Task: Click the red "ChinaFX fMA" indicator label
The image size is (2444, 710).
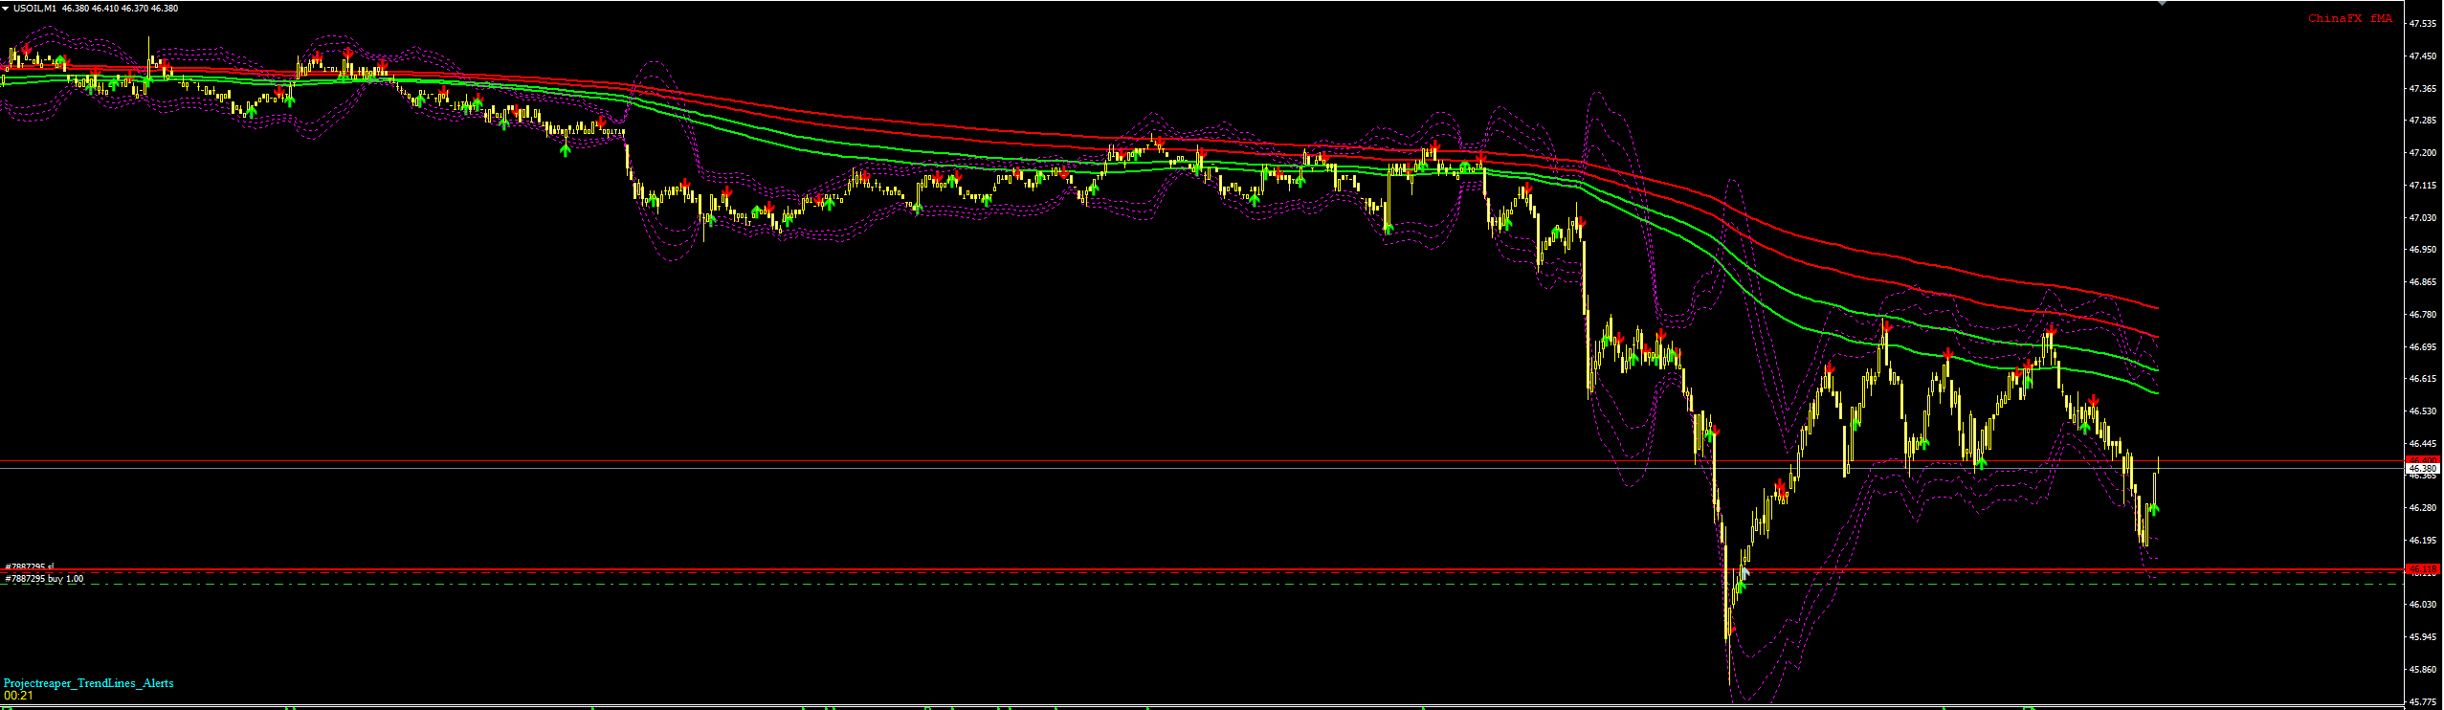Action: 2350,19
